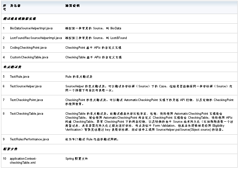Select the TestSourceHelper.java entry
The height and width of the screenshot is (169, 240).
click(x=26, y=86)
